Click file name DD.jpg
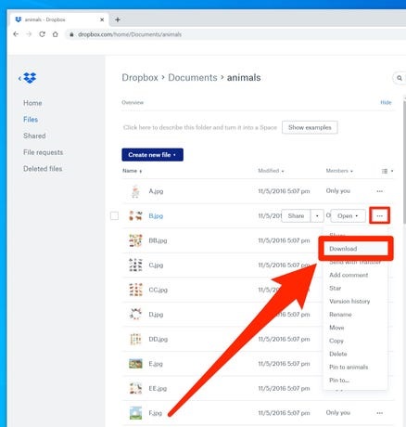This screenshot has height=427, width=406. click(158, 339)
